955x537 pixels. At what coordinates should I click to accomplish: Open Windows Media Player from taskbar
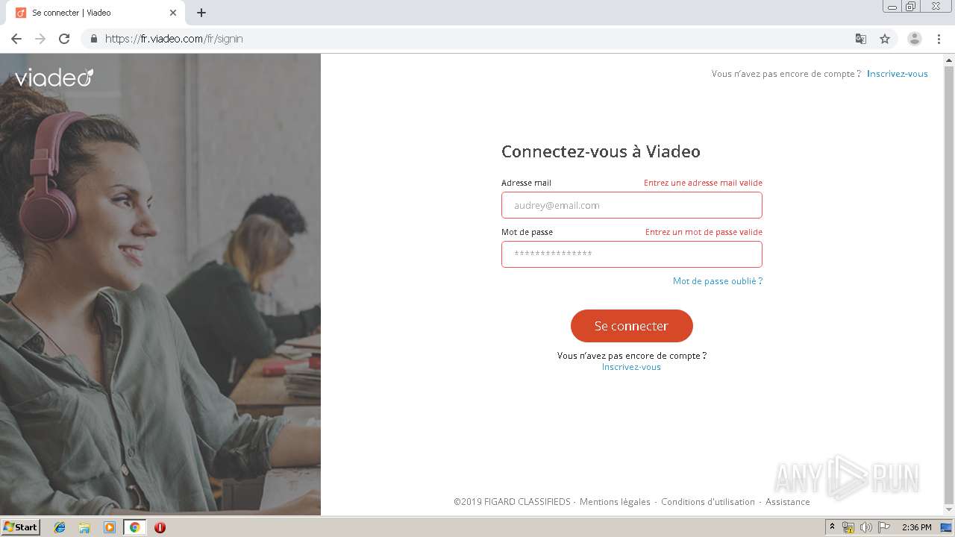110,527
